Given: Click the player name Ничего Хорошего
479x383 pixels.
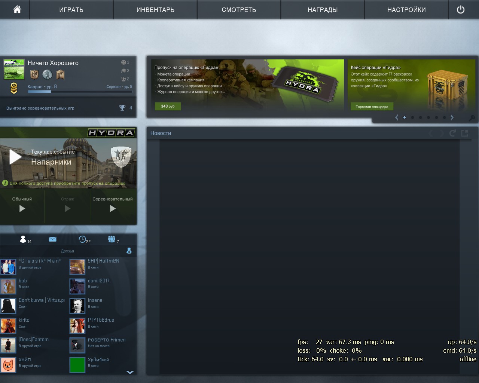Looking at the screenshot, I should [x=53, y=63].
